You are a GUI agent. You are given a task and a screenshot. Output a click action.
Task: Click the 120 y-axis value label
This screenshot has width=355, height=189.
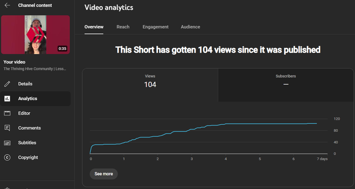pyautogui.click(x=337, y=119)
